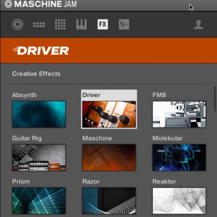Choose the FM8 product thumbnail
The height and width of the screenshot is (217, 217).
179,114
